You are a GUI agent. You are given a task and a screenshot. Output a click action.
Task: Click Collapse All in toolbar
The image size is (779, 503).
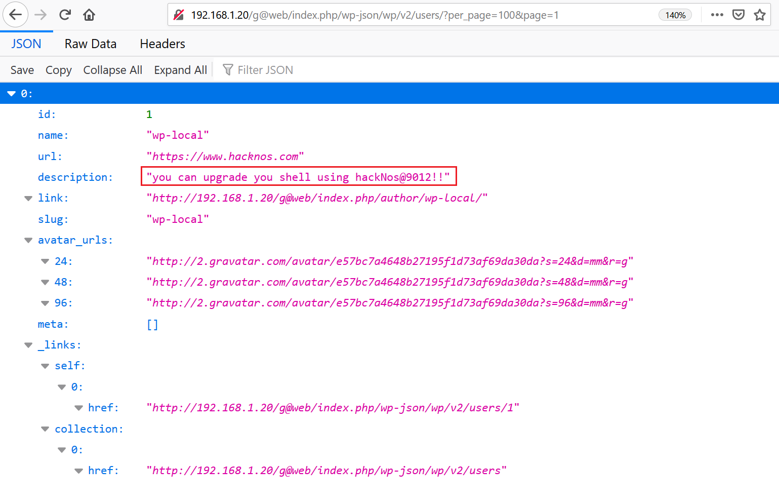pos(112,70)
